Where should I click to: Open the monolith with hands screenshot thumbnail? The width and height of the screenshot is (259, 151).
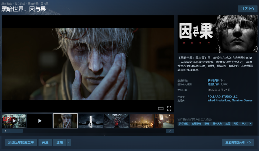click(91, 121)
